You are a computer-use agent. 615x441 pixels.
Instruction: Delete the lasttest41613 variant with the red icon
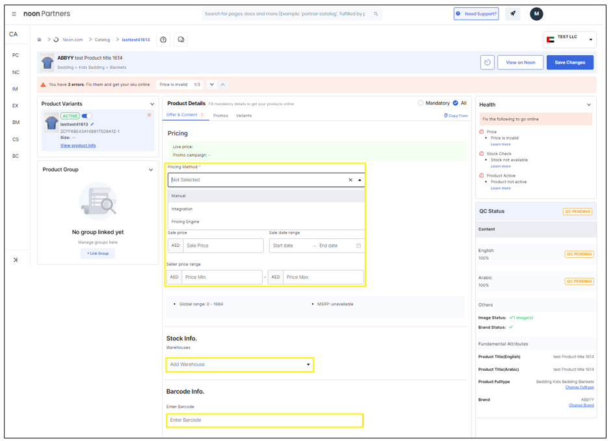click(149, 115)
